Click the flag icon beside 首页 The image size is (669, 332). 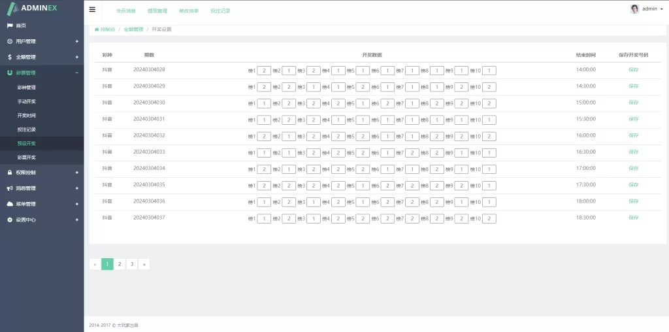click(10, 25)
